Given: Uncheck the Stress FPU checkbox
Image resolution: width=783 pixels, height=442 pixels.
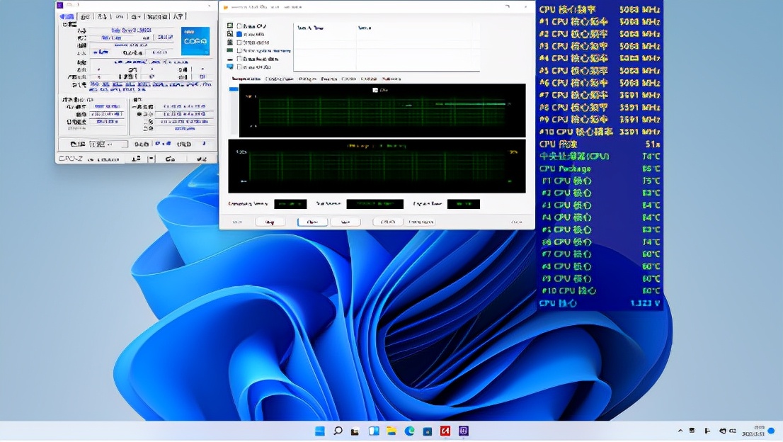Looking at the screenshot, I should coord(239,34).
